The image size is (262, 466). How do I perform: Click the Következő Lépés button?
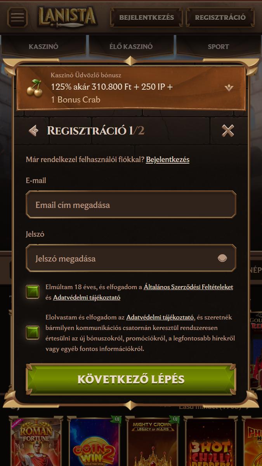click(131, 379)
